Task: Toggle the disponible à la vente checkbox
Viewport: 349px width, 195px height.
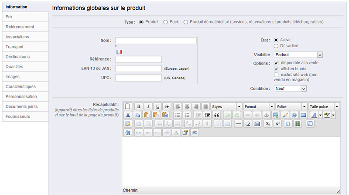Action: [276, 63]
